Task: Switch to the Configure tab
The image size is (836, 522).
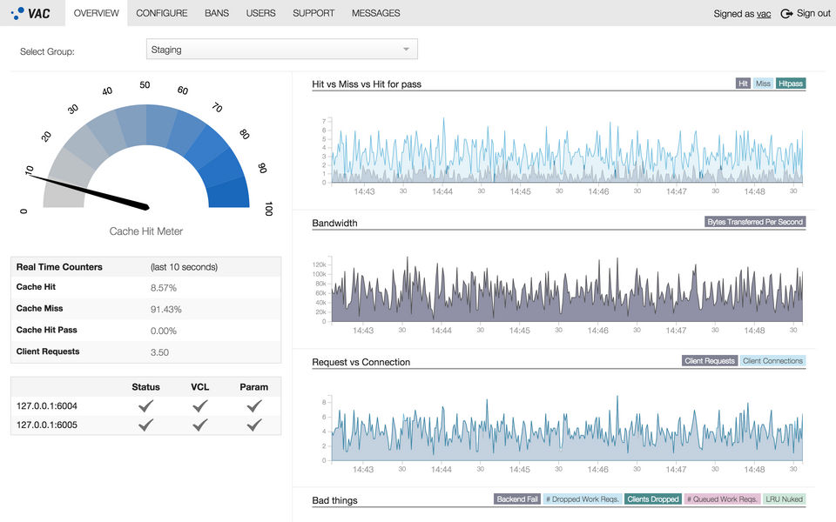Action: (162, 13)
